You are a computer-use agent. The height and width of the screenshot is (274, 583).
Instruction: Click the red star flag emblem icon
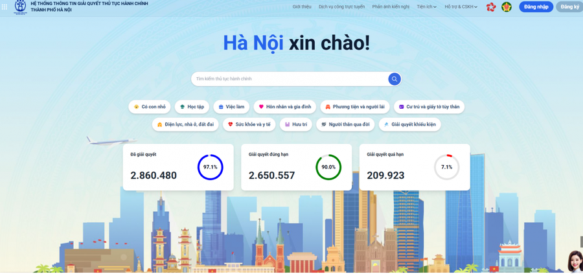point(491,6)
